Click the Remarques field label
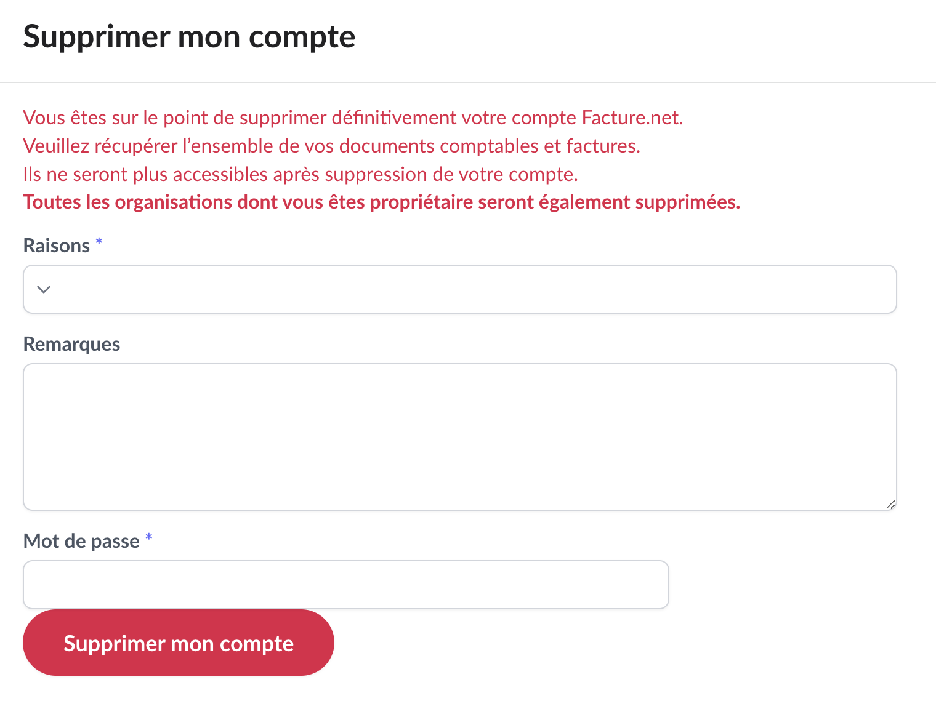This screenshot has width=936, height=709. [71, 344]
